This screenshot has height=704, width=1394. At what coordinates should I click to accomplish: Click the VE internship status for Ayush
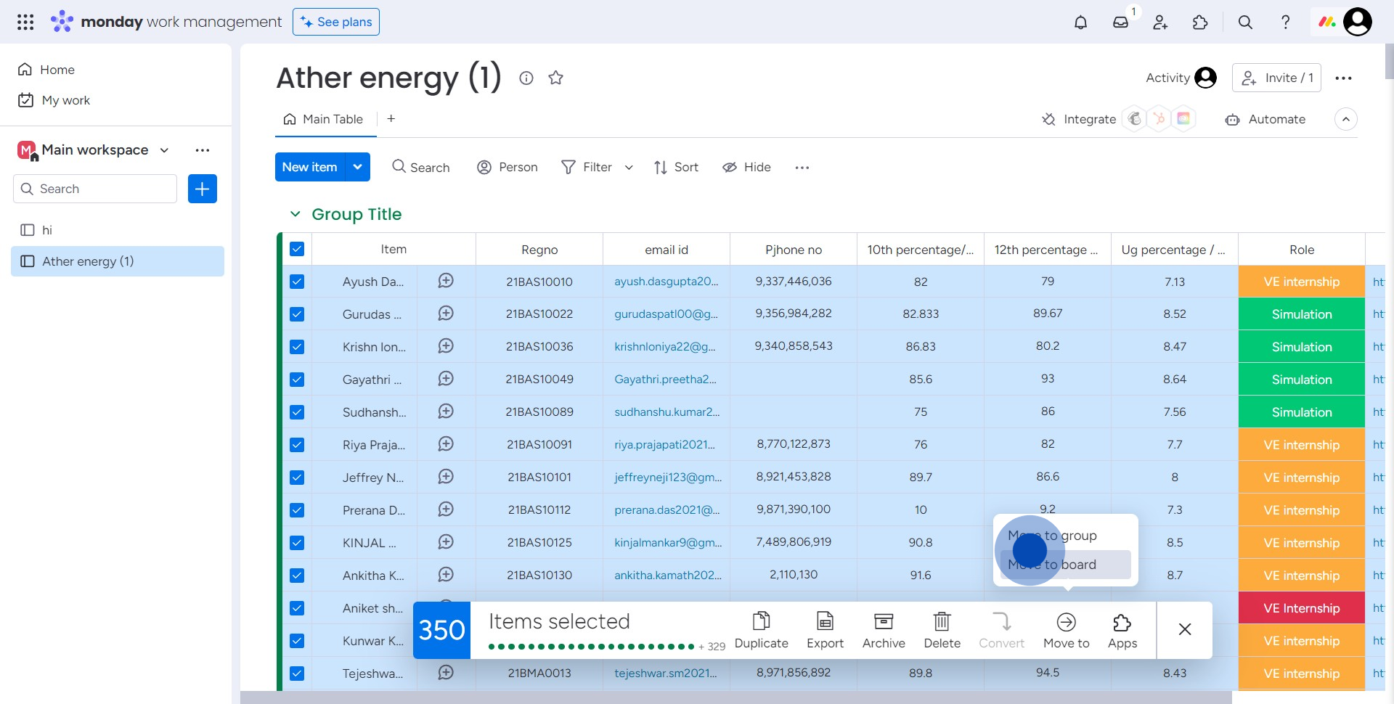1301,282
